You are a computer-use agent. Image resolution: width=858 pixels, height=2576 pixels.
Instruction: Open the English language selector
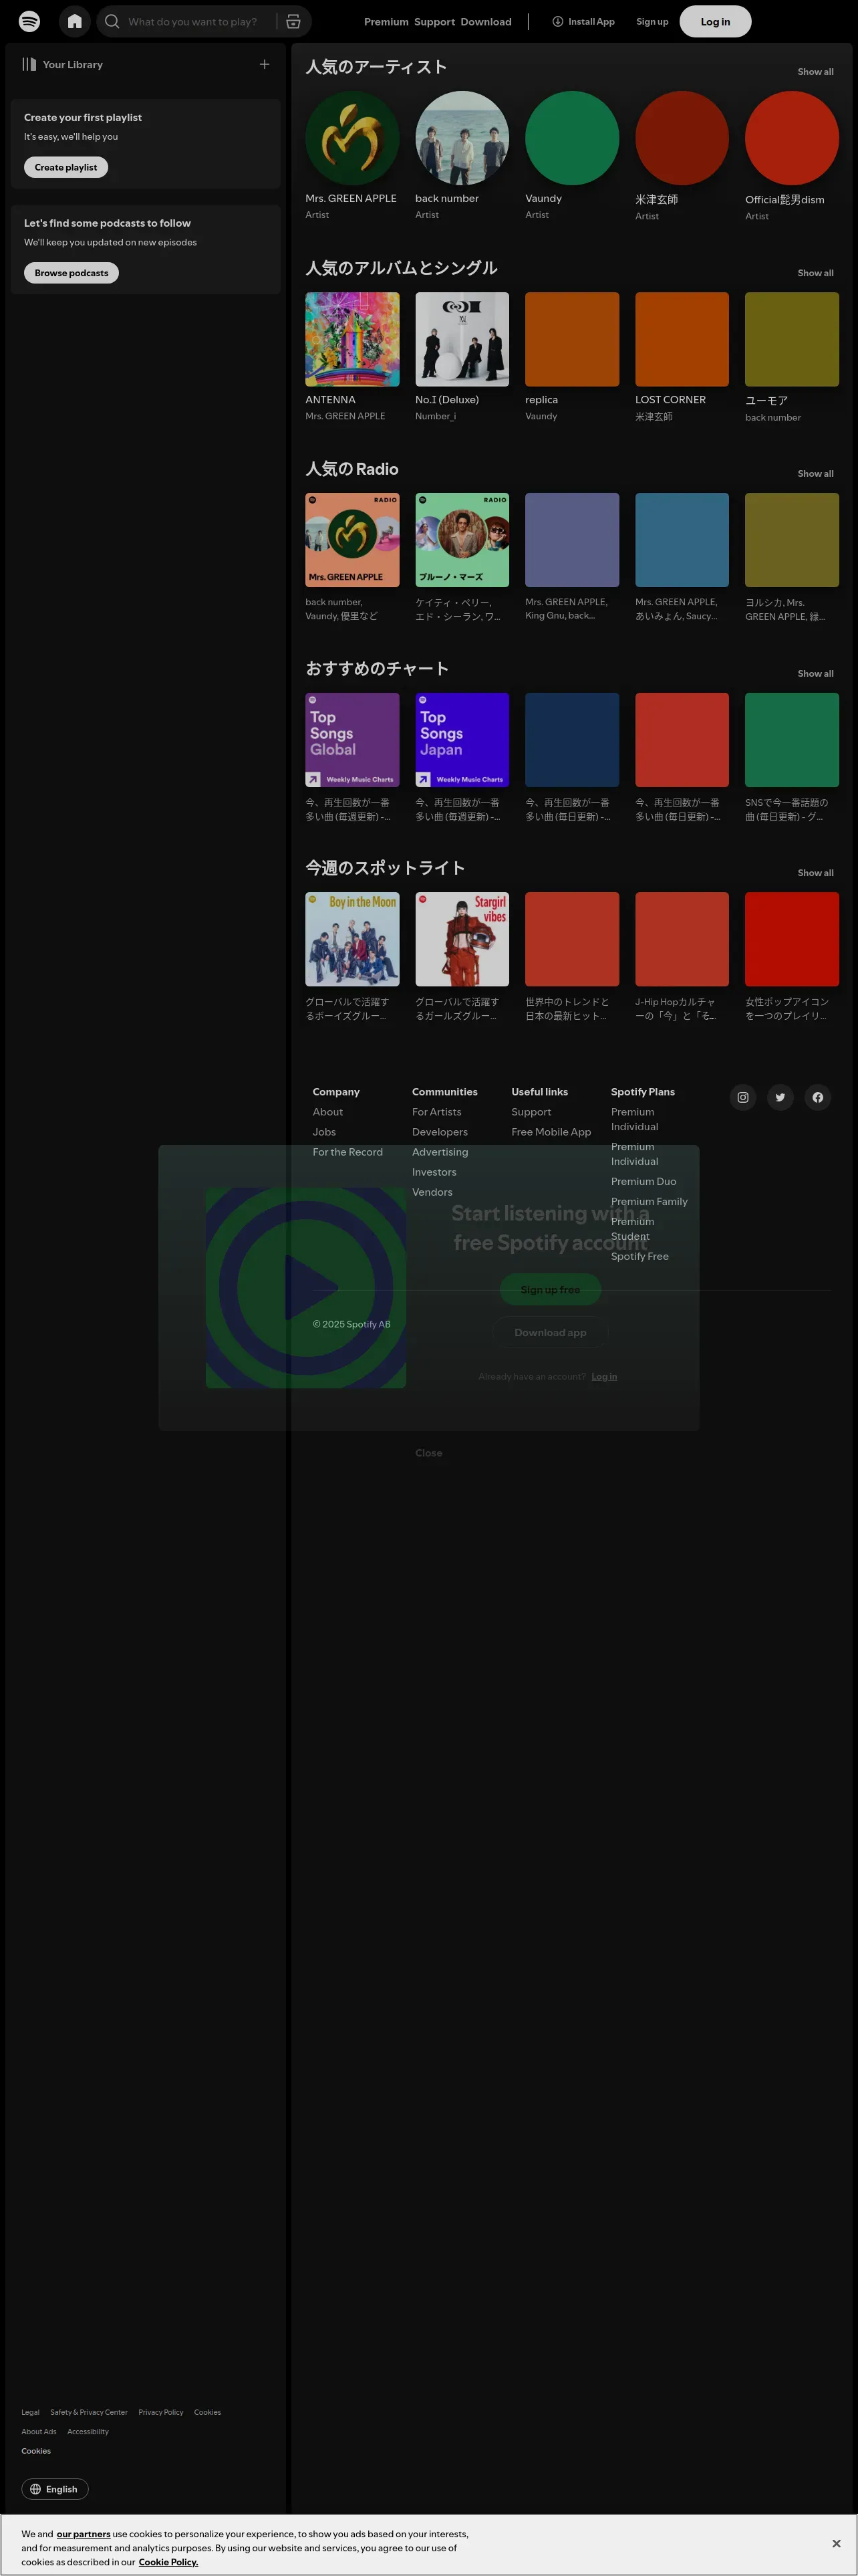point(55,2489)
